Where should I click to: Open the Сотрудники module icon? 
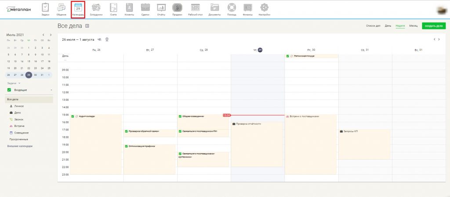[96, 8]
